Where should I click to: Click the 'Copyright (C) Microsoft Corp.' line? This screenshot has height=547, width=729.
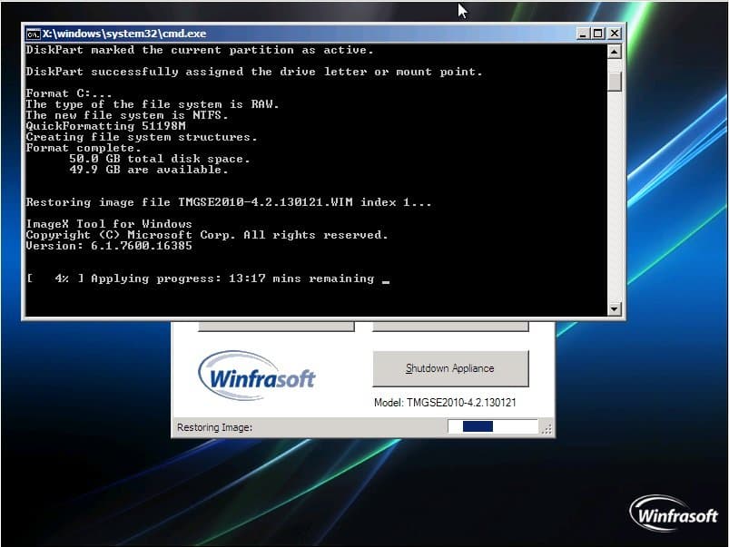tap(207, 235)
